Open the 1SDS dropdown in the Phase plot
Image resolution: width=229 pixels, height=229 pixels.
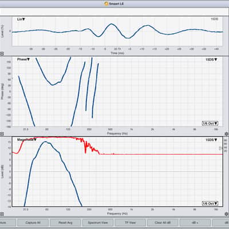(x=211, y=60)
